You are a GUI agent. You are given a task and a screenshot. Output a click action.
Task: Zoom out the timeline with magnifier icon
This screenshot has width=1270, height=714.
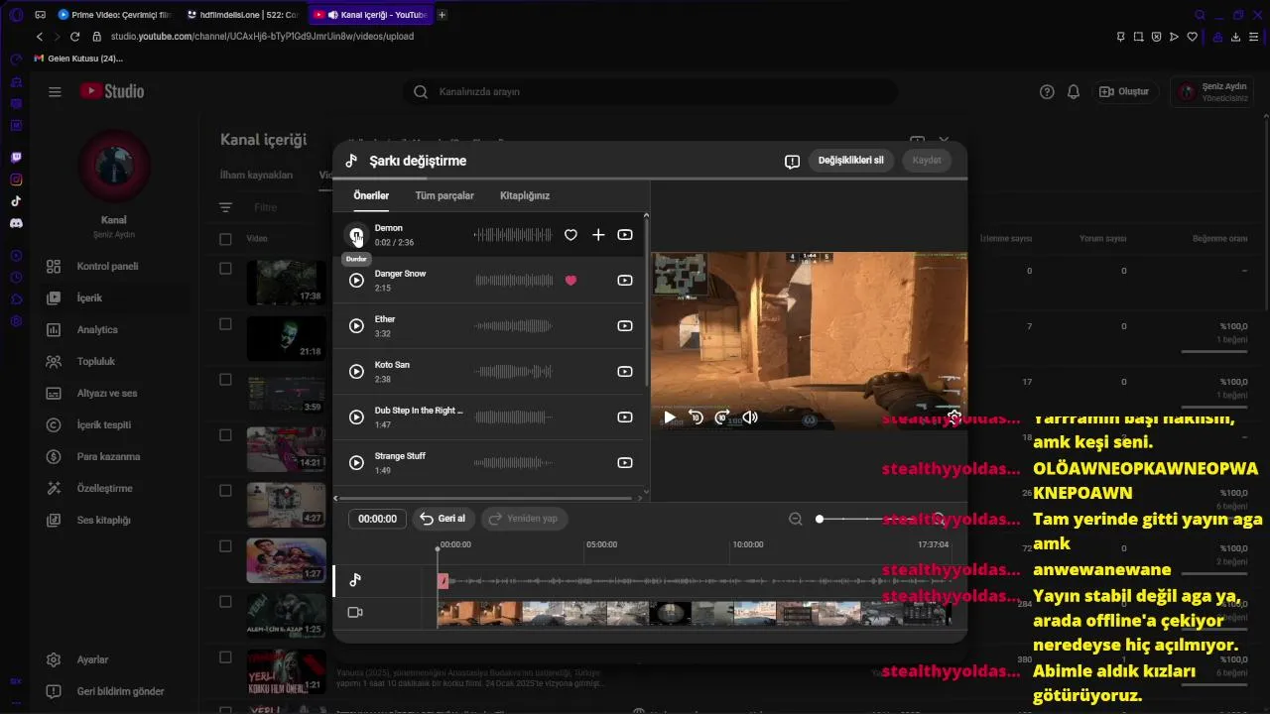tap(795, 519)
